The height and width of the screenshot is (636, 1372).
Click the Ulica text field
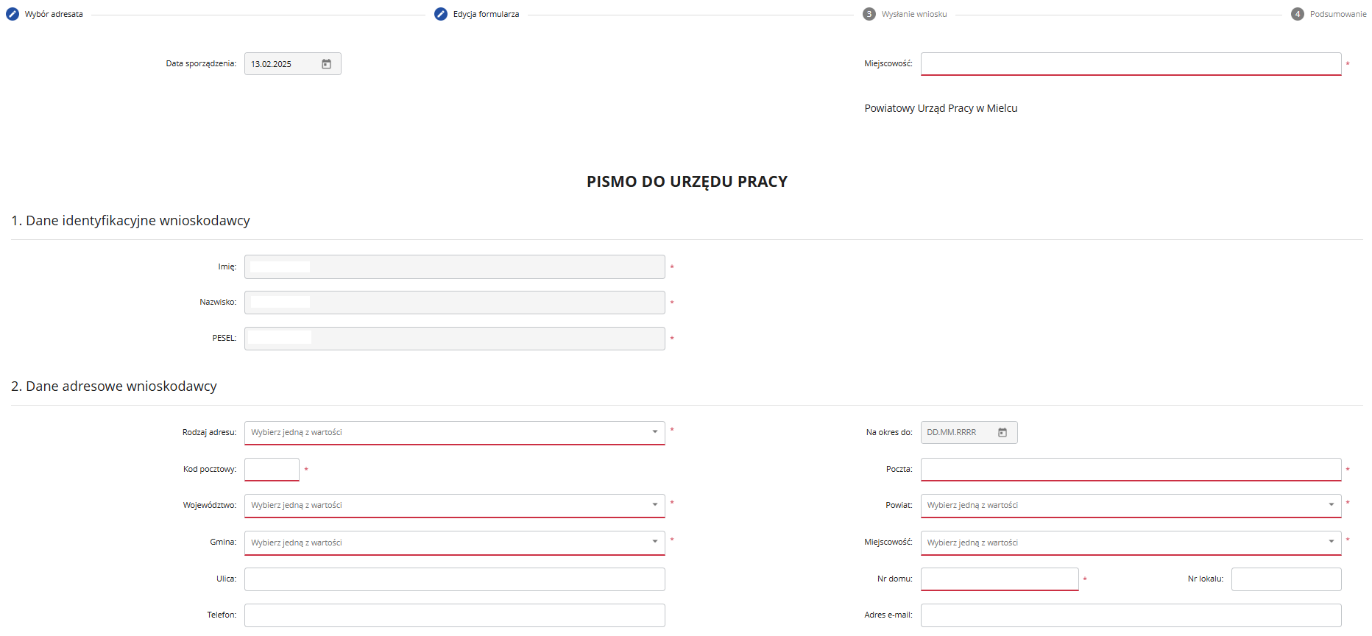click(x=455, y=579)
